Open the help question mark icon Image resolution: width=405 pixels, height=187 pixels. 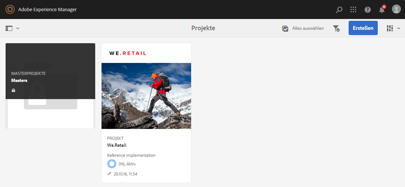tap(368, 10)
